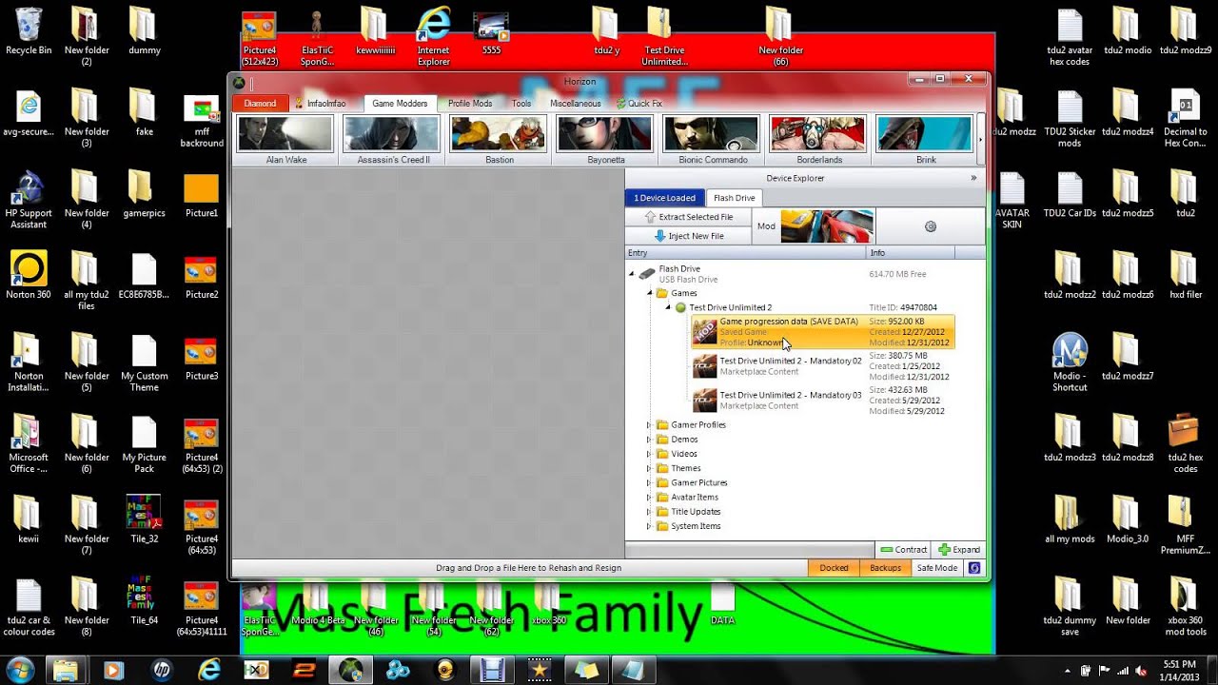Image resolution: width=1218 pixels, height=685 pixels.
Task: Toggle the Backups option
Action: pyautogui.click(x=885, y=568)
